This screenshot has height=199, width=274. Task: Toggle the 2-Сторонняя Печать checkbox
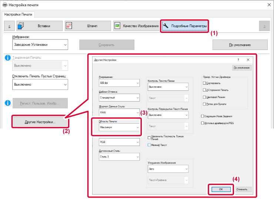(x=204, y=90)
